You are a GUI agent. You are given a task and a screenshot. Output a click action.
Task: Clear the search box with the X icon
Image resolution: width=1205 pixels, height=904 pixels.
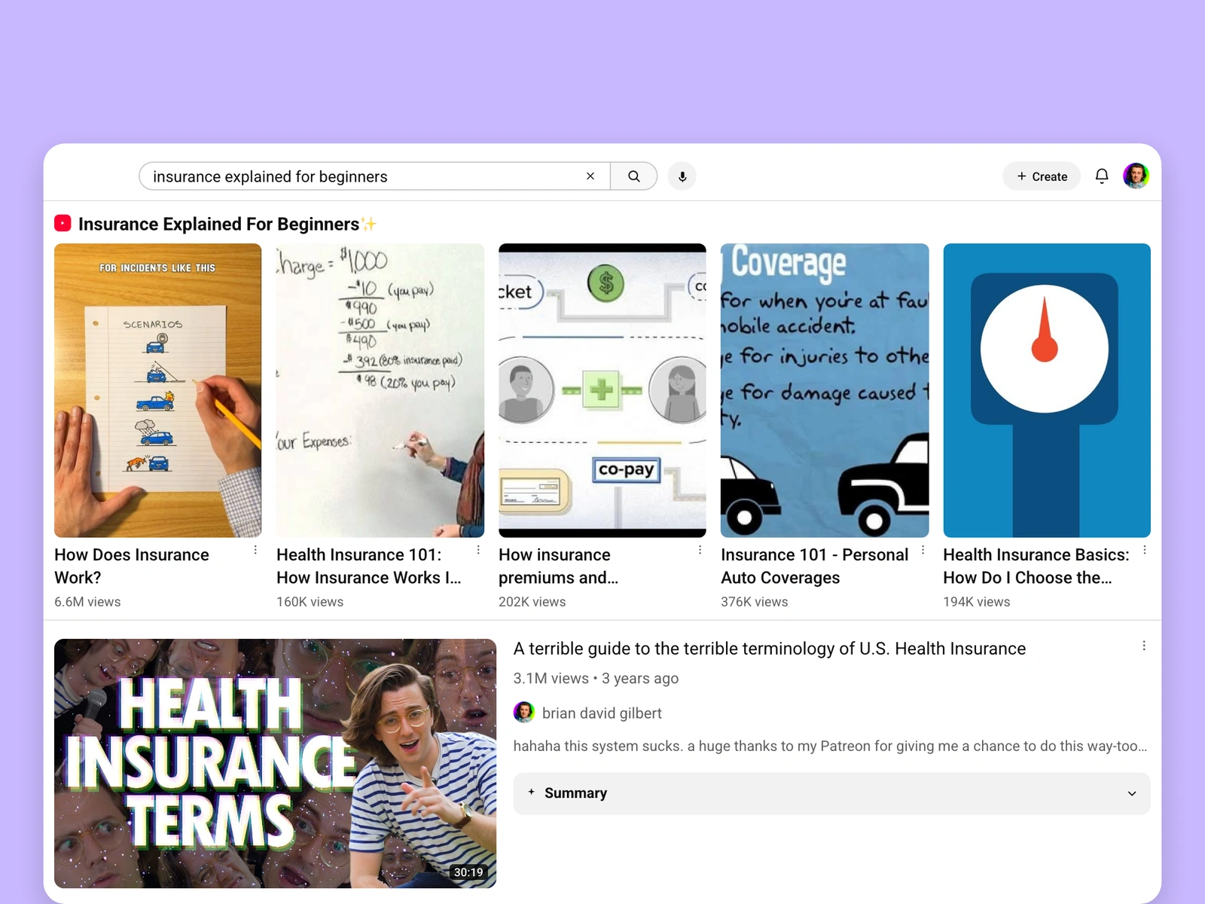(590, 176)
